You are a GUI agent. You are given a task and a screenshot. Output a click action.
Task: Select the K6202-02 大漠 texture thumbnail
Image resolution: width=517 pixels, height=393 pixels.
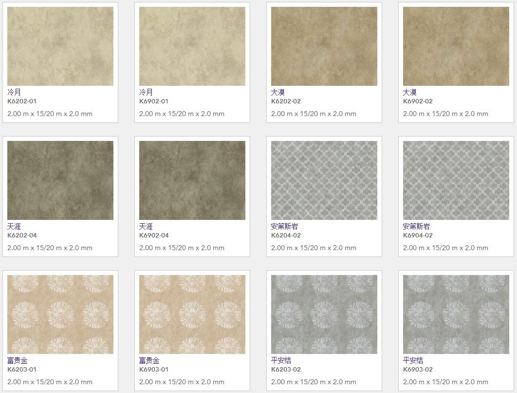click(324, 46)
